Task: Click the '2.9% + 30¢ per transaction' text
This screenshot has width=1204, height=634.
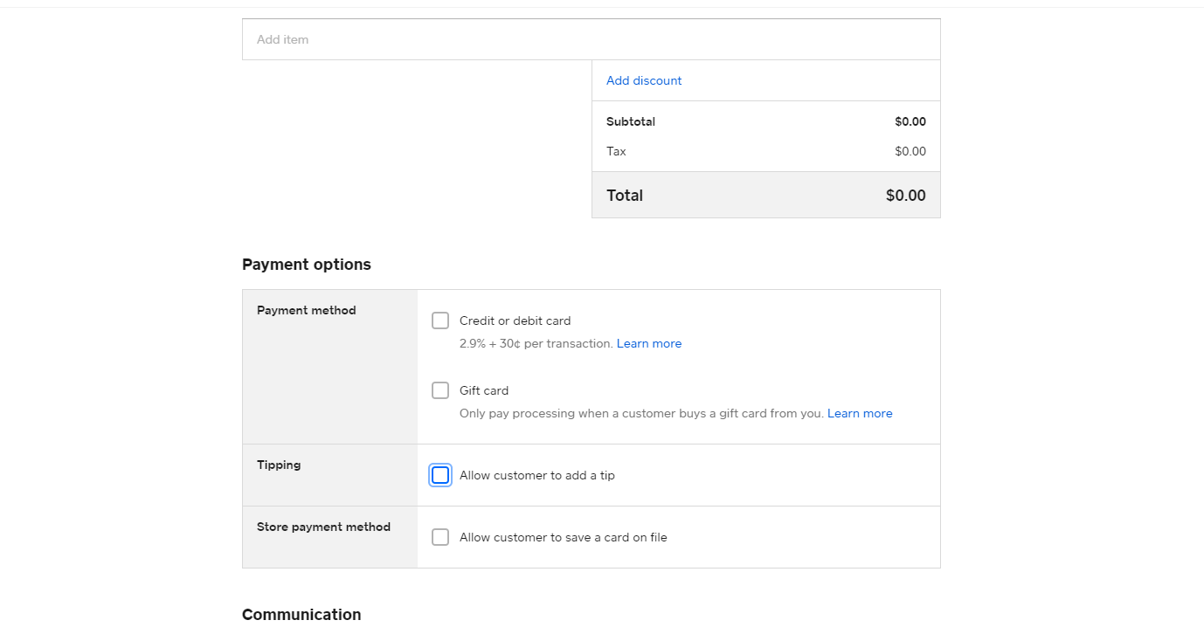Action: pyautogui.click(x=536, y=343)
